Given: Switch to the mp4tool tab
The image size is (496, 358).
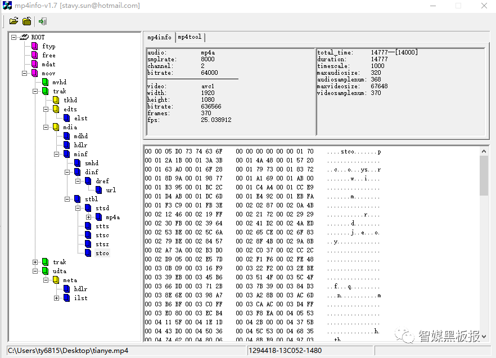Looking at the screenshot, I should (190, 37).
